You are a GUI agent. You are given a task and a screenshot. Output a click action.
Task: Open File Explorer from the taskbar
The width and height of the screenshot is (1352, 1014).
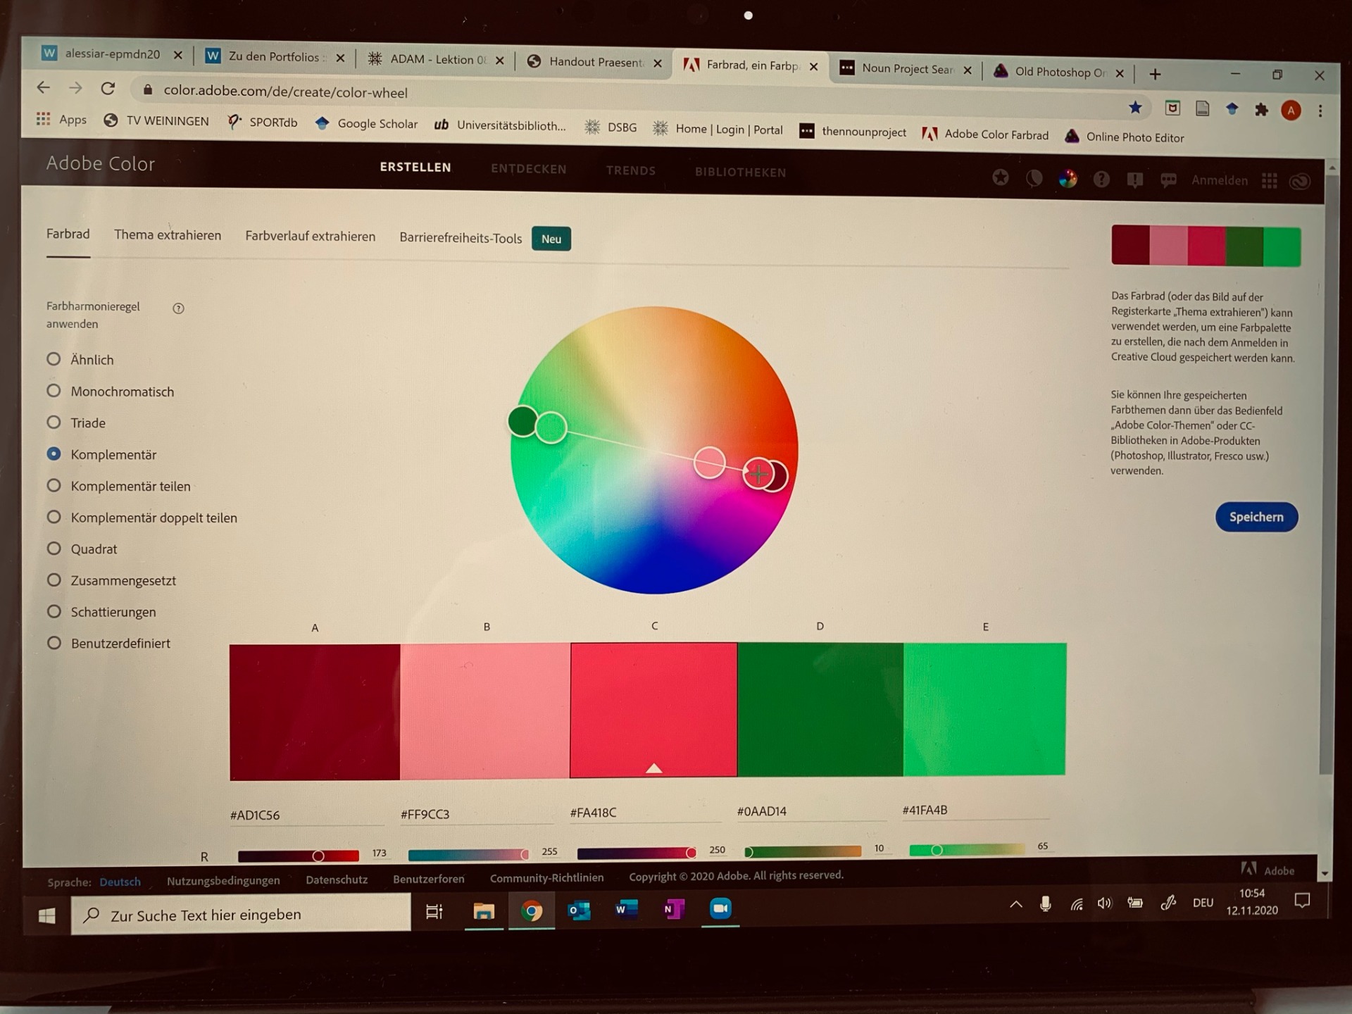(x=484, y=911)
